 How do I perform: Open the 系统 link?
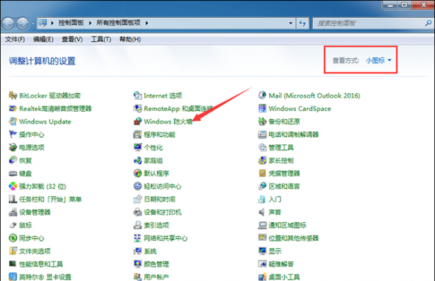point(150,251)
